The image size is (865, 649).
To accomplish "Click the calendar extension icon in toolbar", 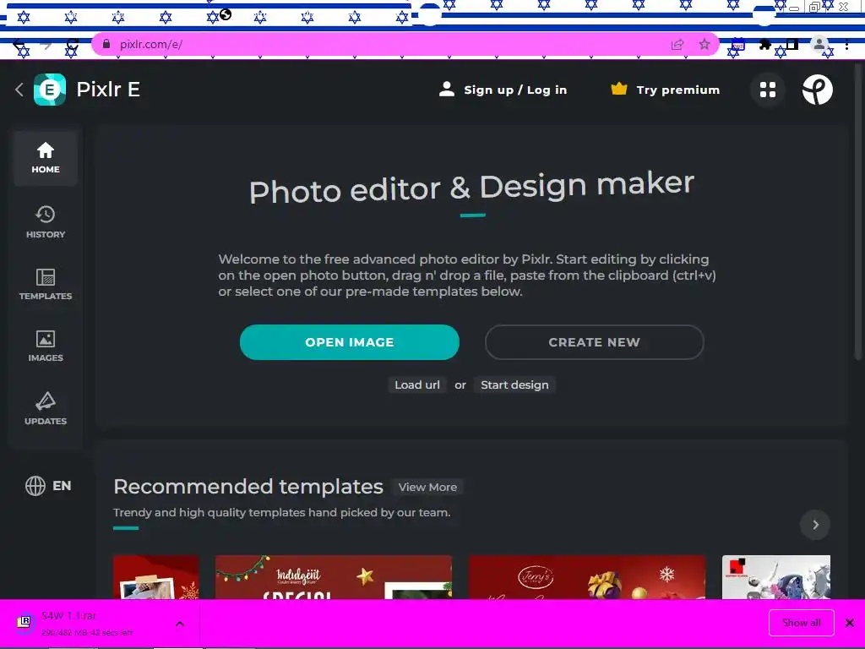I will click(x=737, y=44).
